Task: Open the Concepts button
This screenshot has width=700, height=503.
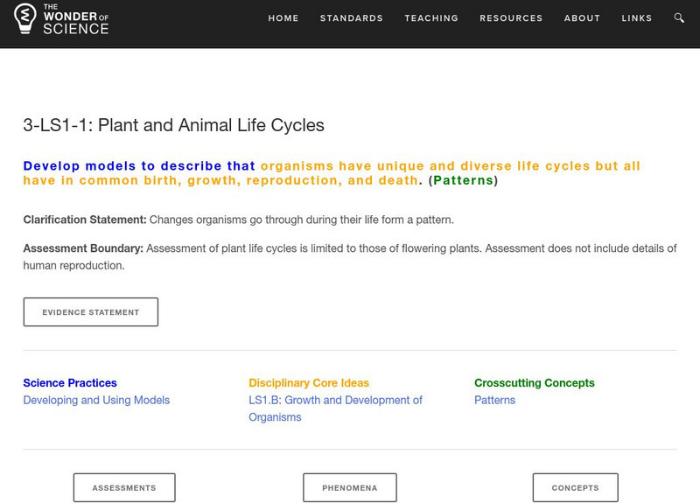Action: [x=575, y=488]
